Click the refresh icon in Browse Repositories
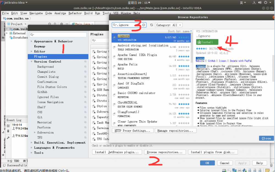The width and height of the screenshot is (275, 172). click(x=152, y=25)
